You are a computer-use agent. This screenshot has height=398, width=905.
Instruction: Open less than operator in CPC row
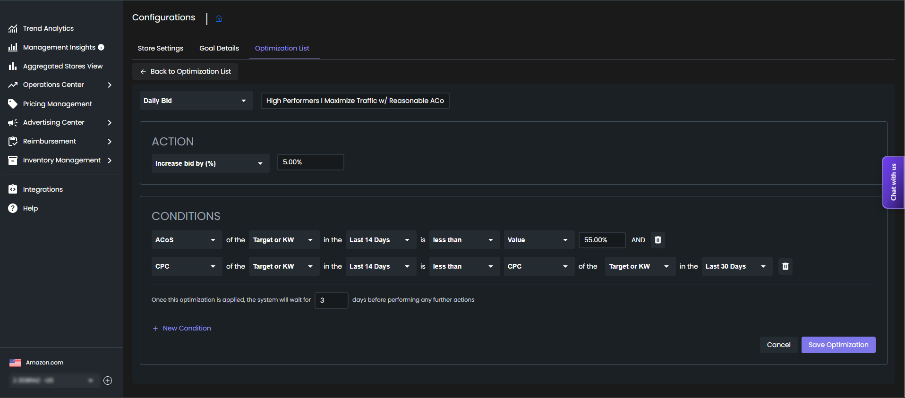(464, 266)
